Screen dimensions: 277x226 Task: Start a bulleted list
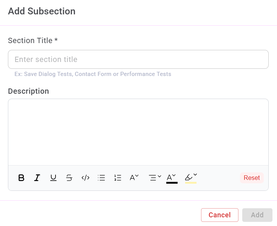(x=101, y=178)
